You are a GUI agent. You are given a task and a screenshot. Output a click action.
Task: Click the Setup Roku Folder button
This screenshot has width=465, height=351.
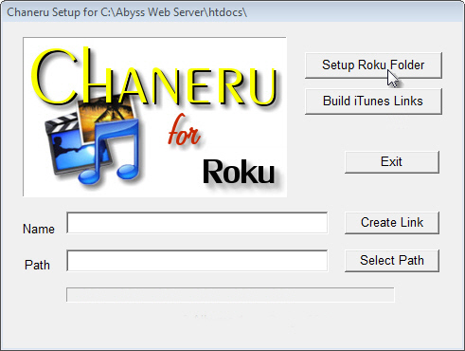[373, 65]
